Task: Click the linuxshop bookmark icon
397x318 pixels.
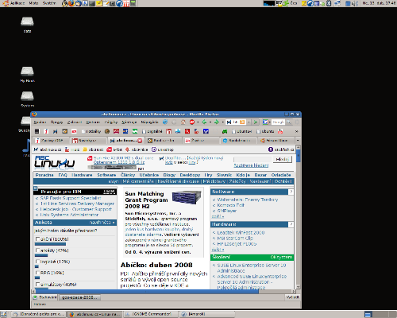Action: point(154,149)
